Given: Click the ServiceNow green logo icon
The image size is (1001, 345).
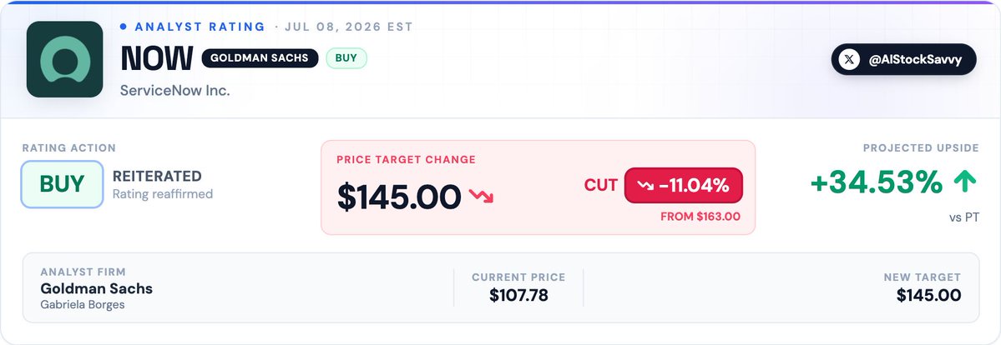Looking at the screenshot, I should pyautogui.click(x=64, y=59).
